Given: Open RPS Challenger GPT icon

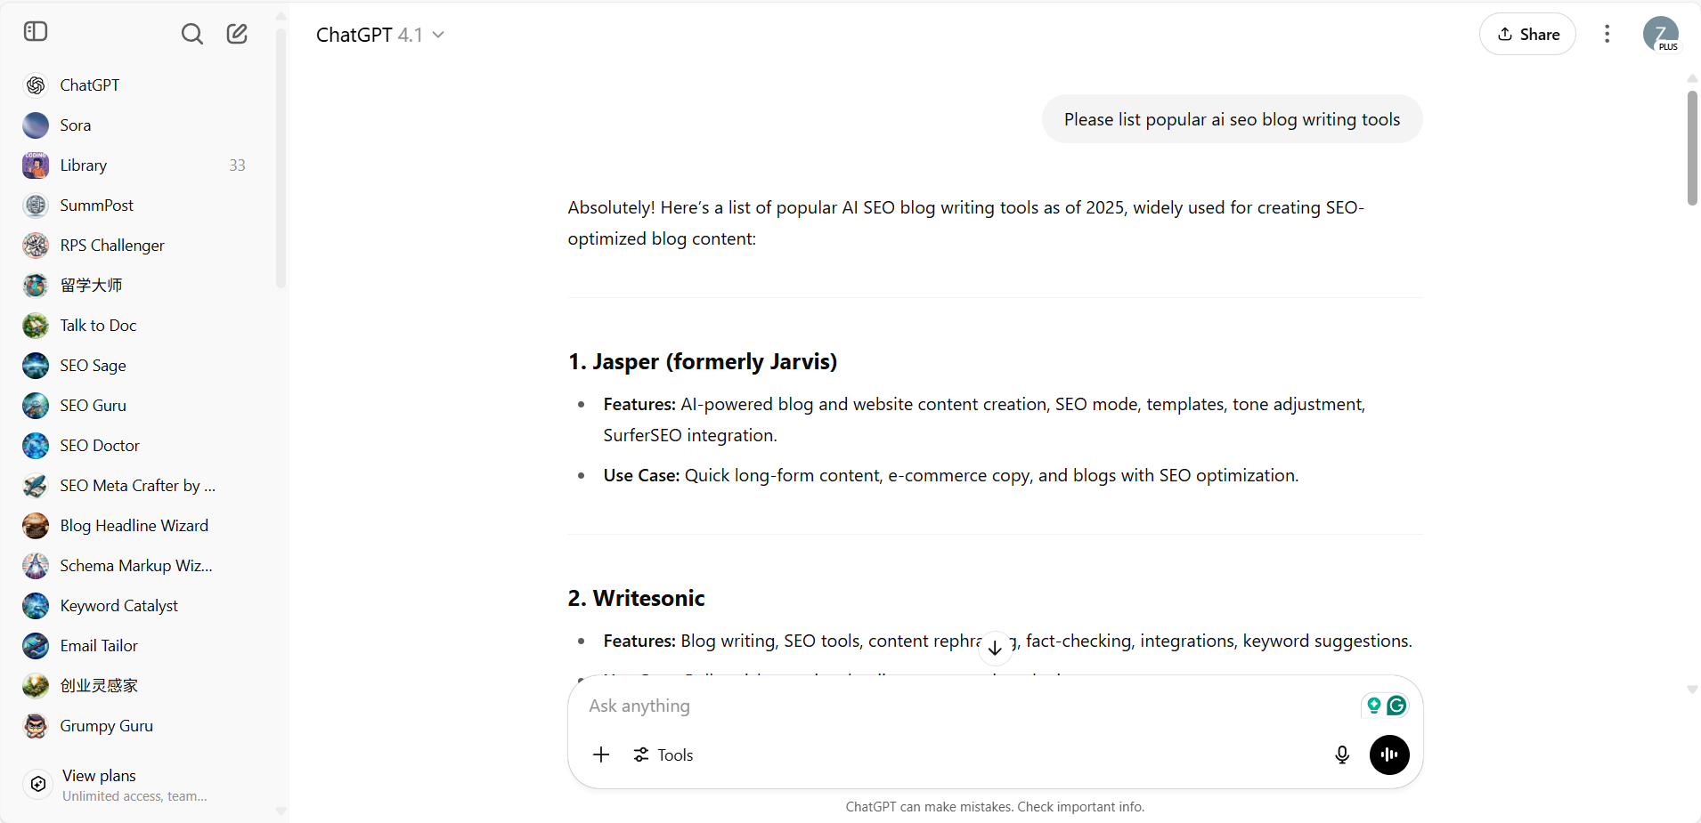Looking at the screenshot, I should point(36,246).
